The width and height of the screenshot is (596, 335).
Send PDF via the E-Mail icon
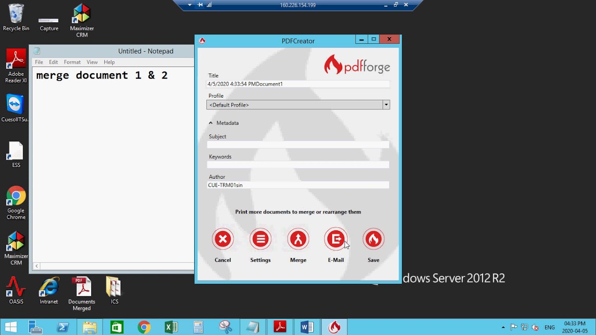[336, 239]
